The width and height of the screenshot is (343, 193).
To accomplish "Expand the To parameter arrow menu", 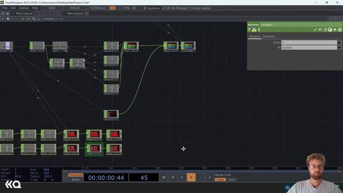I will 340,48.
